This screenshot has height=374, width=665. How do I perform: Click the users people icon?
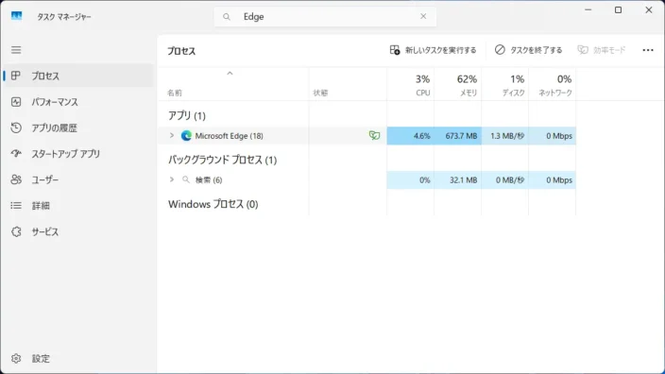tap(16, 179)
